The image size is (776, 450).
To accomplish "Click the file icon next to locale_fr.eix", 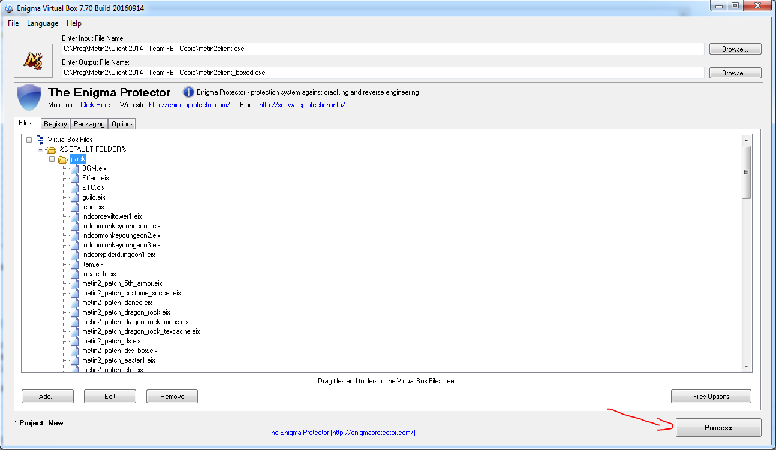I will coord(74,274).
